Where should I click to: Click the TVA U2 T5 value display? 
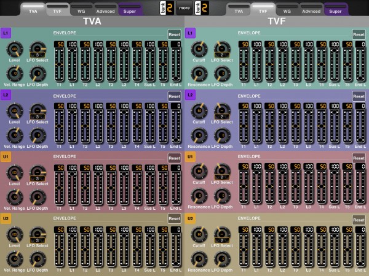163,229
